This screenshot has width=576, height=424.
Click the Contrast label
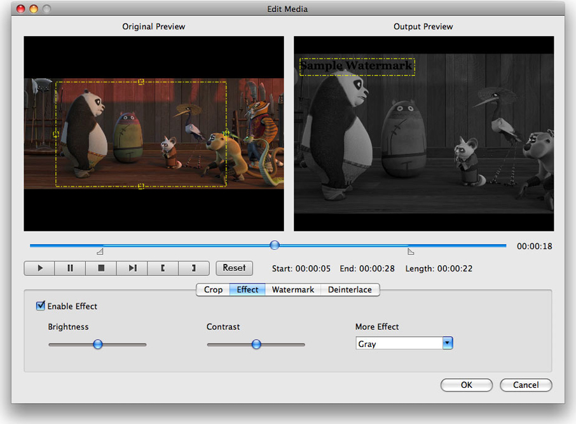click(x=223, y=327)
